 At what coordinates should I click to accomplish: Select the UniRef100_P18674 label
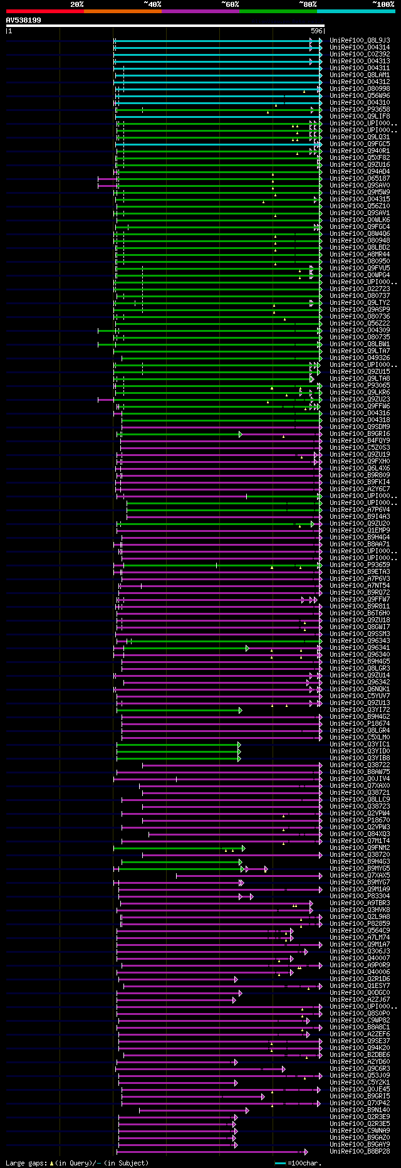click(x=360, y=723)
